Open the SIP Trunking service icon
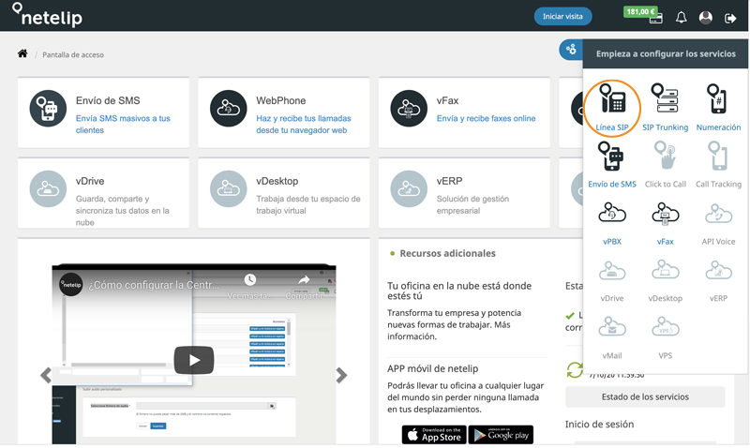 pos(666,99)
